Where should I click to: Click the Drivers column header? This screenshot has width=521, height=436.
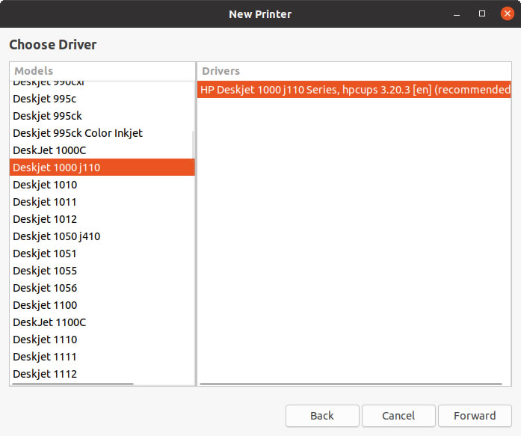coord(354,71)
